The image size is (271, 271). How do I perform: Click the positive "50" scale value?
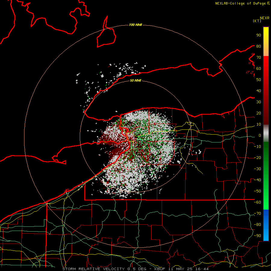click(x=259, y=80)
